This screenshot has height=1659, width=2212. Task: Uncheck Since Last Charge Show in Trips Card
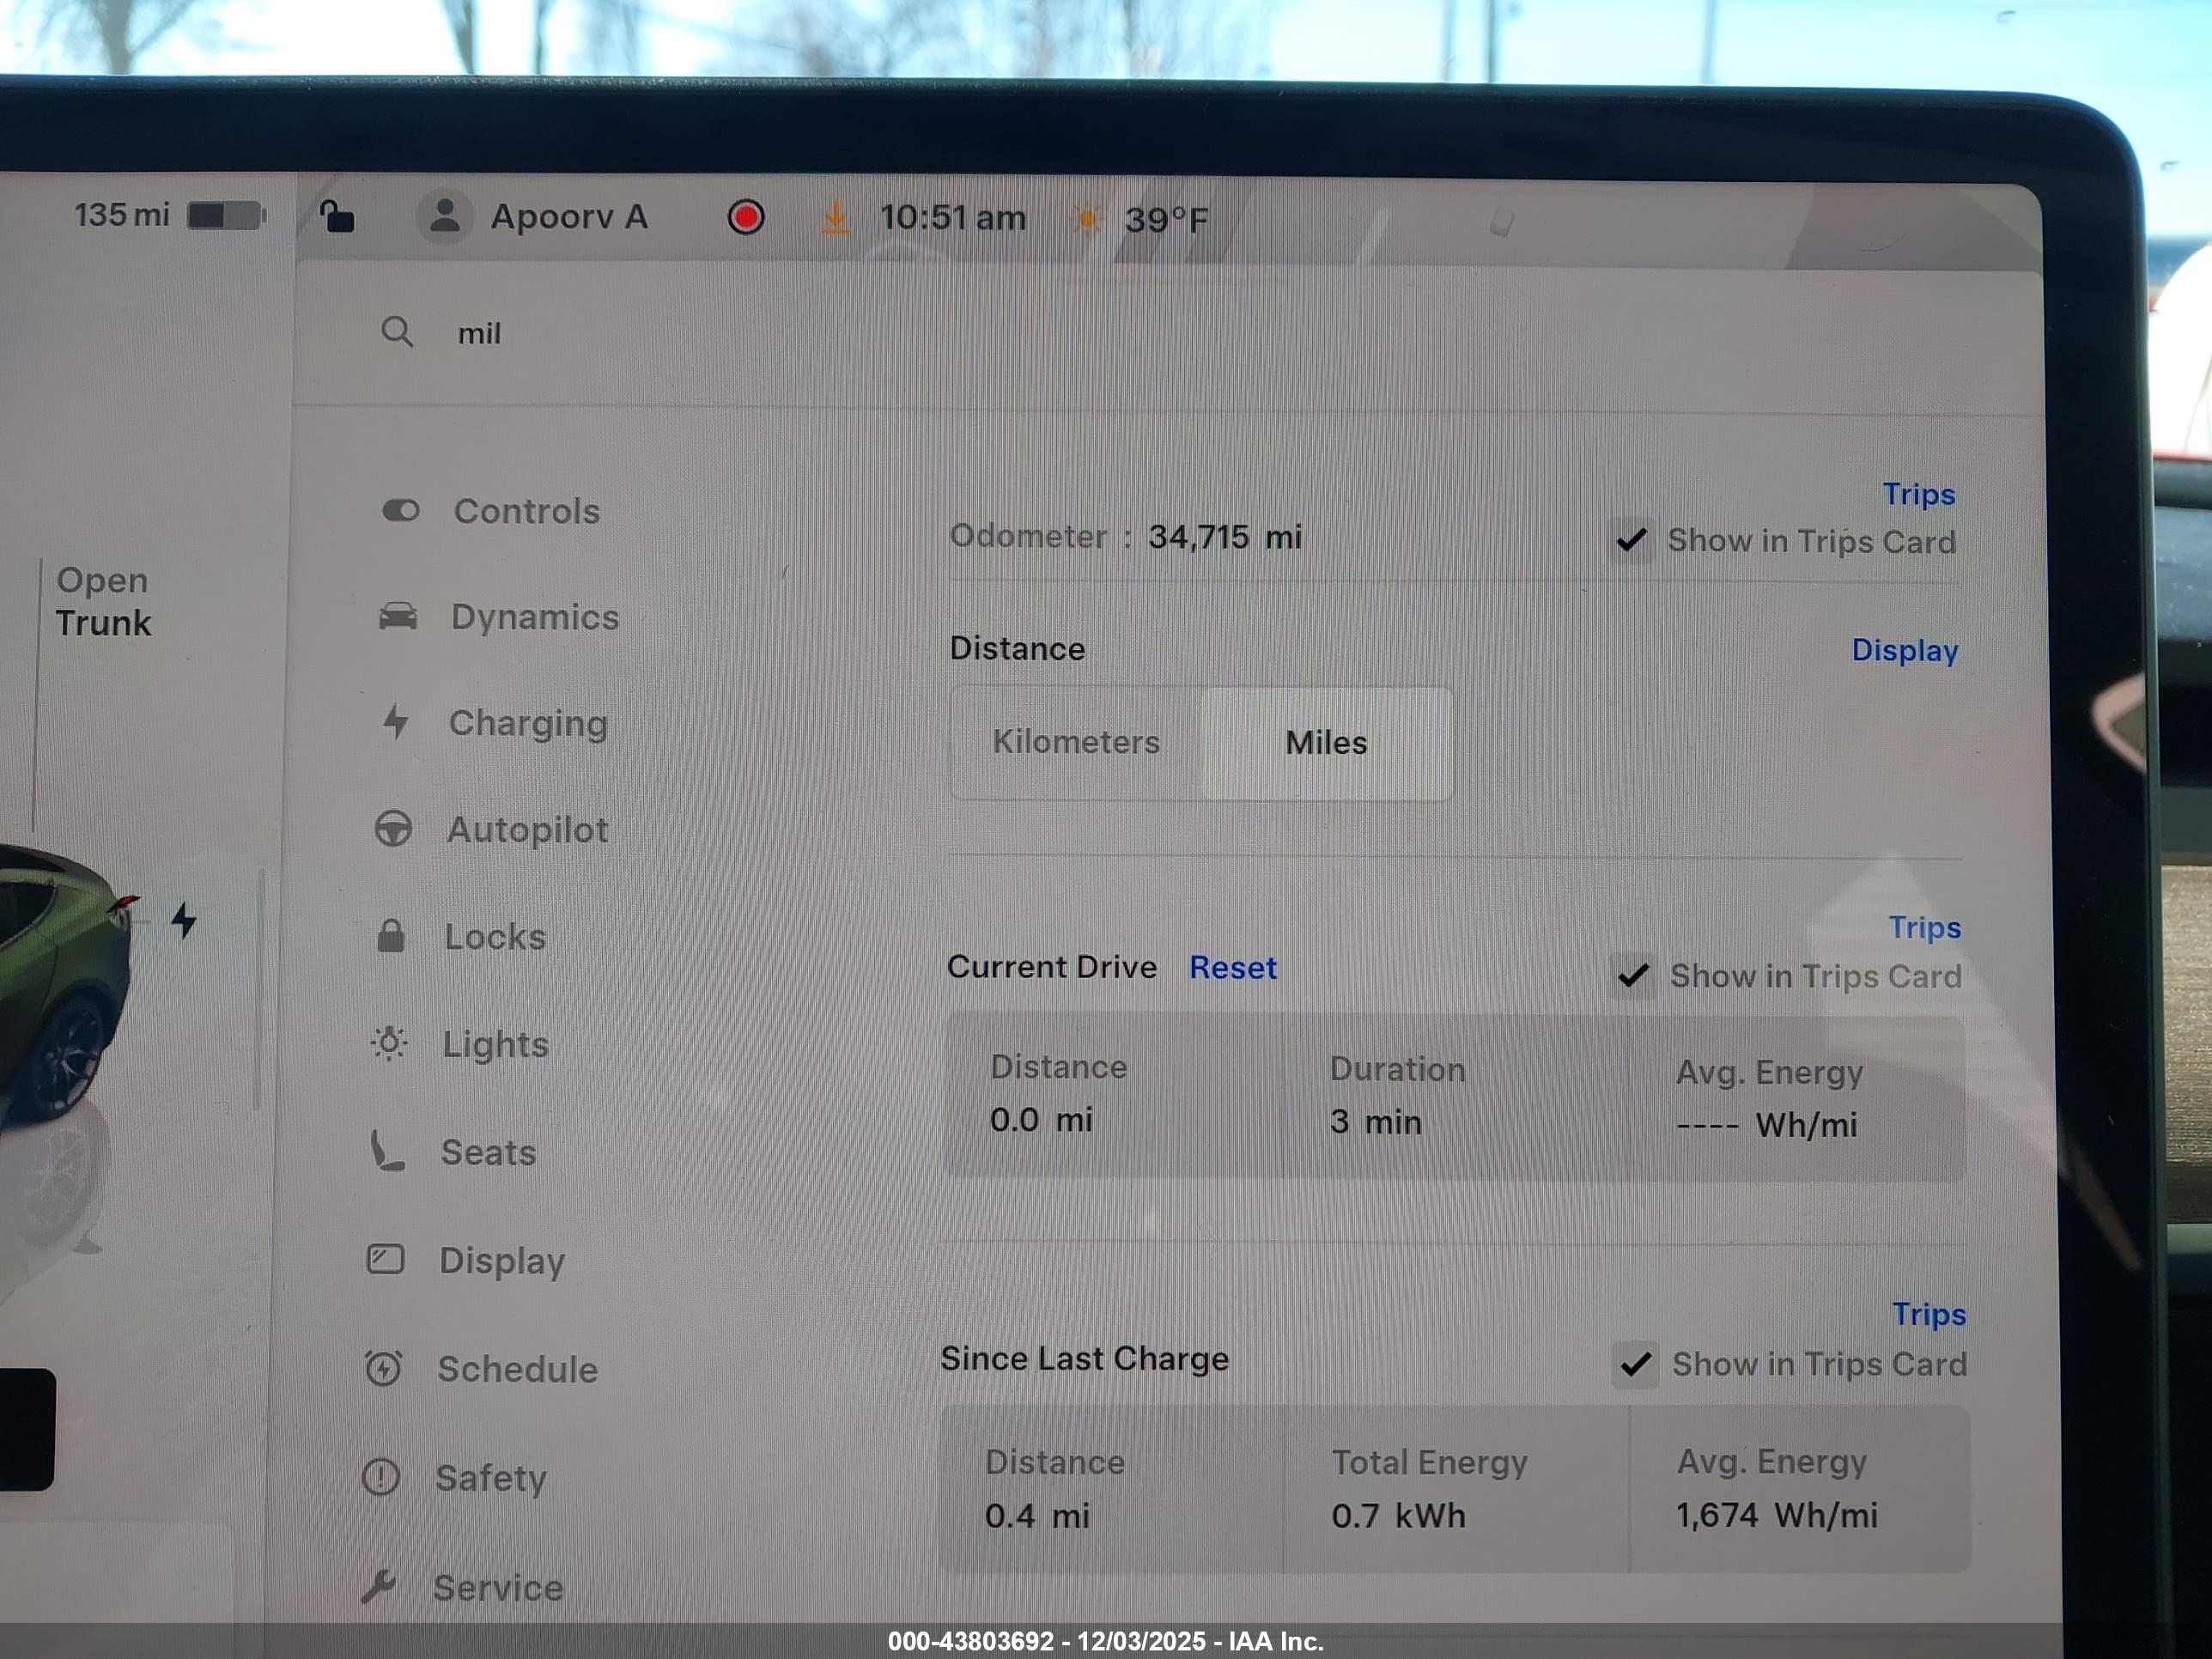1636,1364
